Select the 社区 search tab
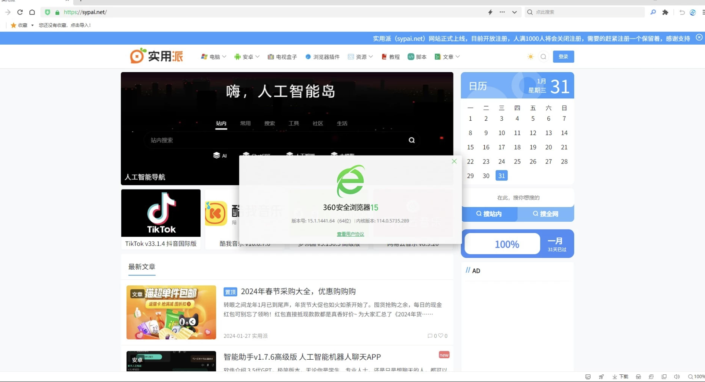The width and height of the screenshot is (705, 382). click(318, 124)
